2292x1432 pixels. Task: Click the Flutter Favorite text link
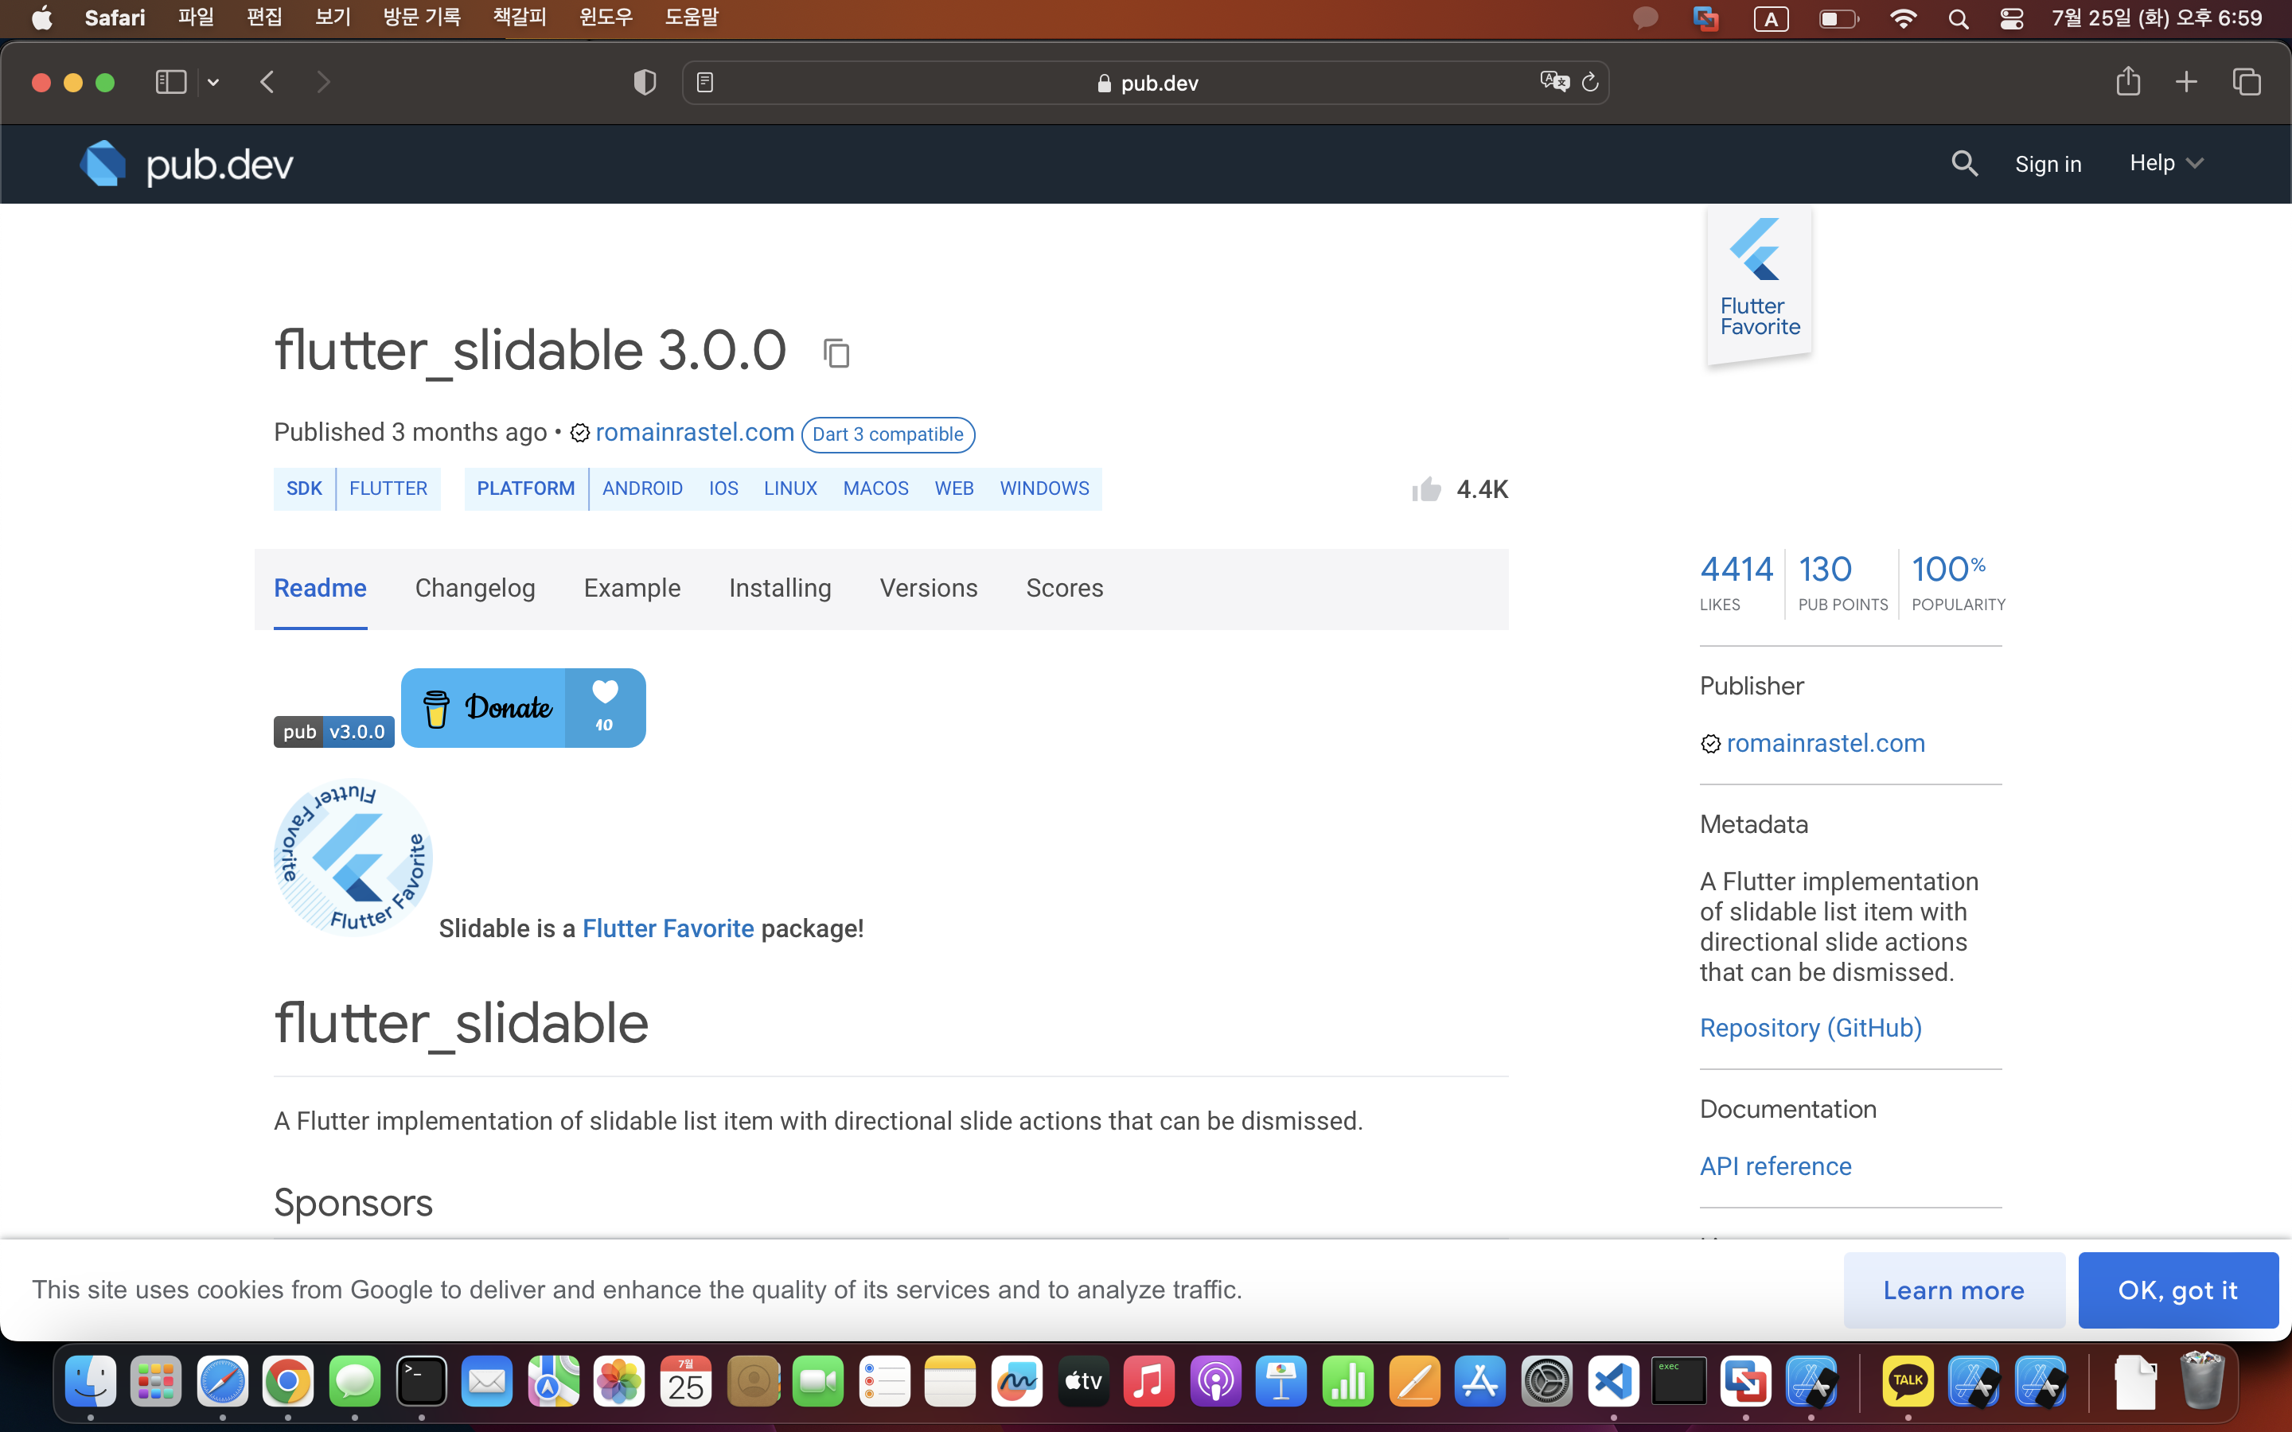668,928
